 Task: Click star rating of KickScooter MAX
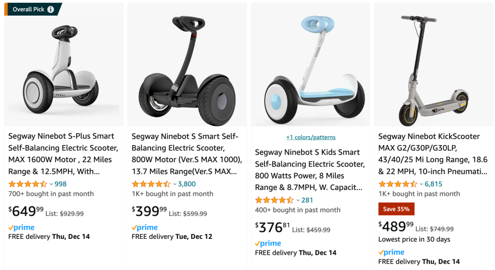[x=397, y=184]
